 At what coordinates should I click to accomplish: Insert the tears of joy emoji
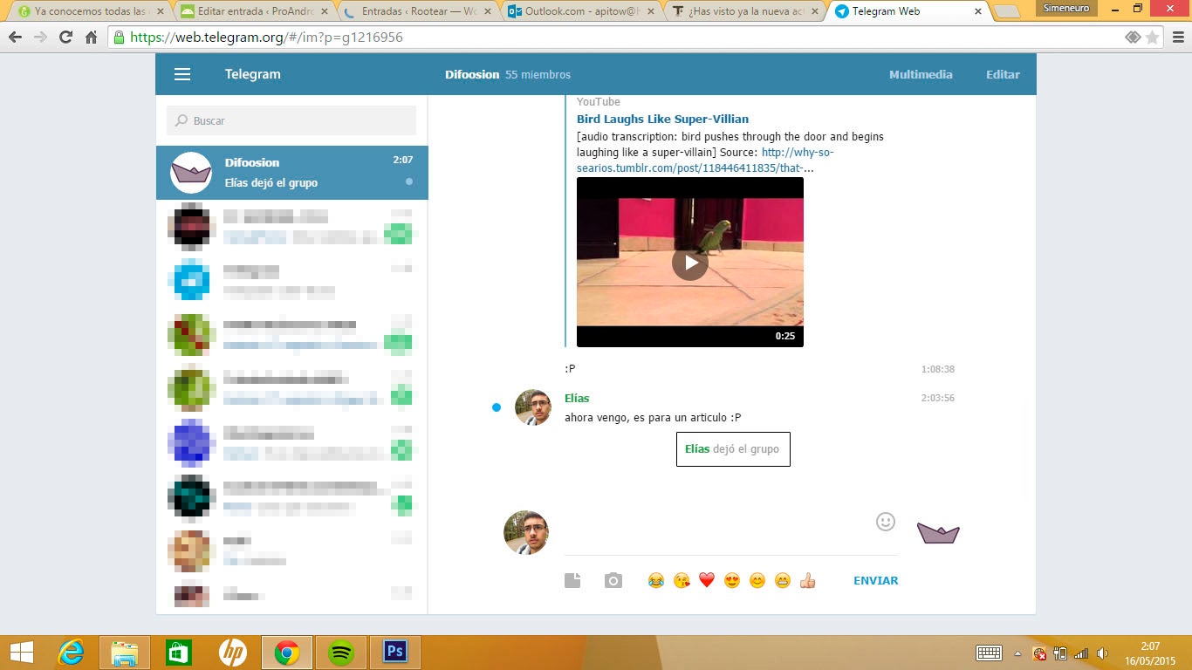click(656, 580)
